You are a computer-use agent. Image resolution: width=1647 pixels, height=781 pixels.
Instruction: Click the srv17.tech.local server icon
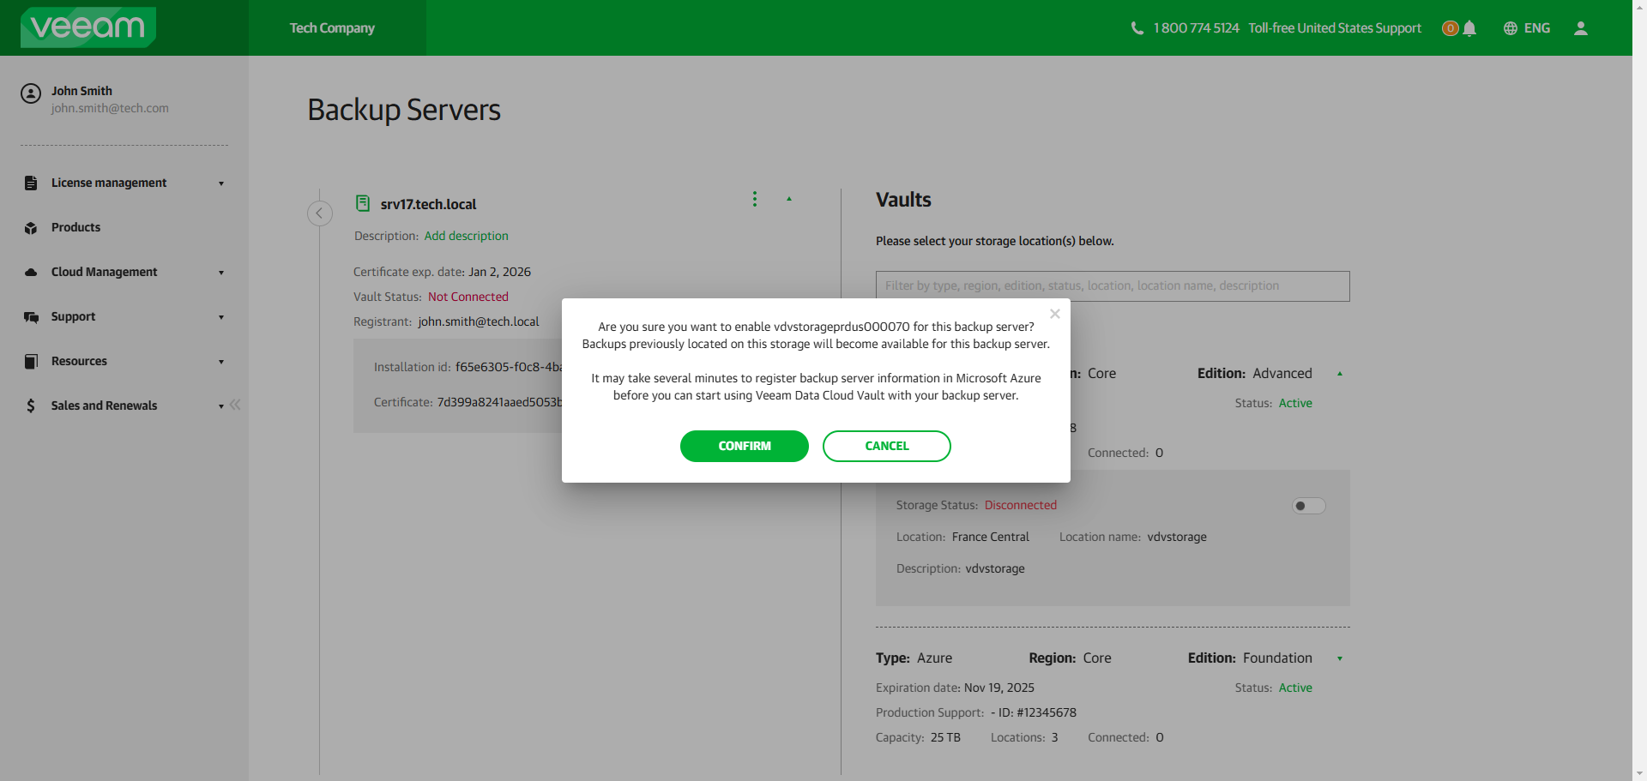(x=363, y=203)
